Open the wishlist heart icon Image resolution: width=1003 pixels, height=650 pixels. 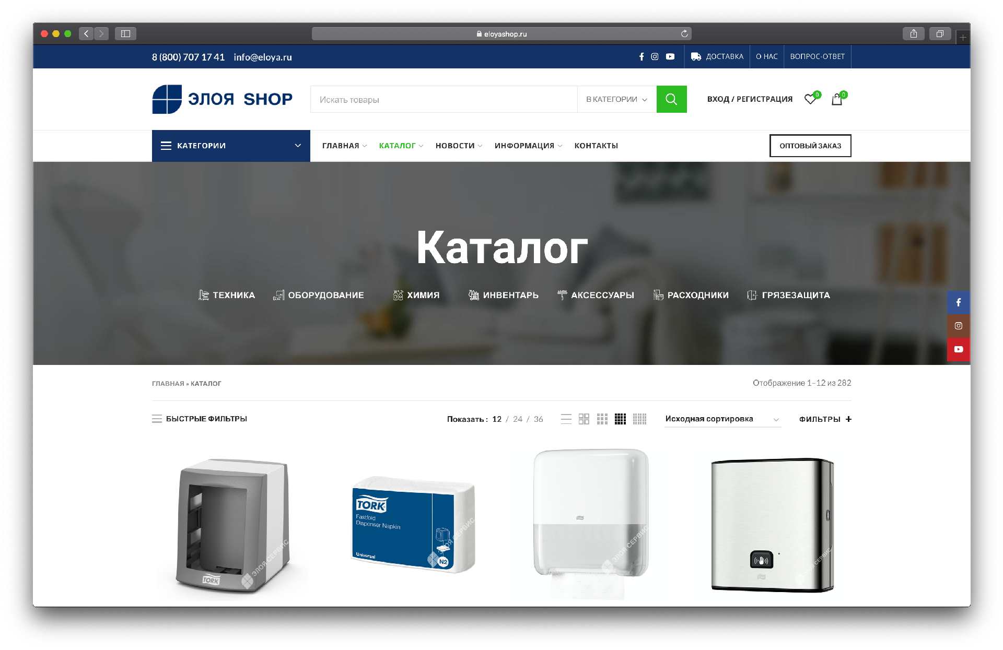point(810,99)
